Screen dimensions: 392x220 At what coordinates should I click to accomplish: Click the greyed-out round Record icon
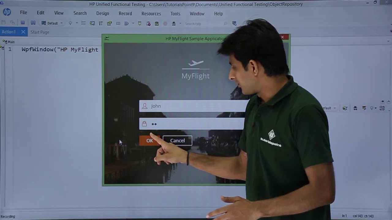[165, 24]
